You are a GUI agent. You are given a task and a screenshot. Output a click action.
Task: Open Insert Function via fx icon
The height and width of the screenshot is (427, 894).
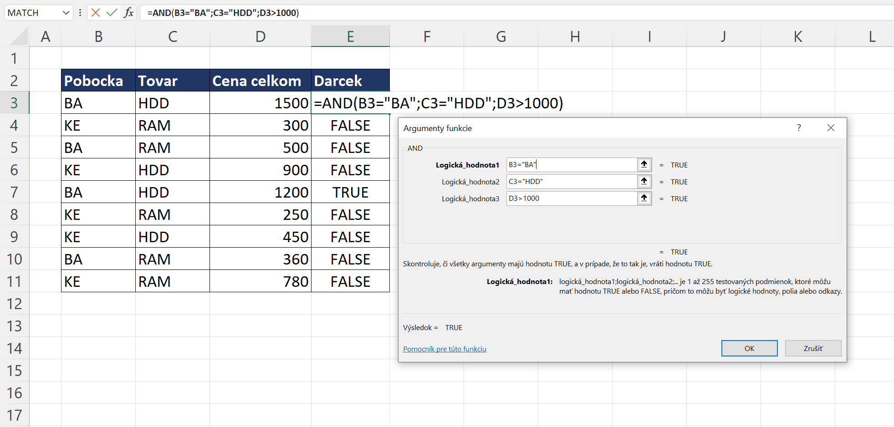pyautogui.click(x=128, y=12)
